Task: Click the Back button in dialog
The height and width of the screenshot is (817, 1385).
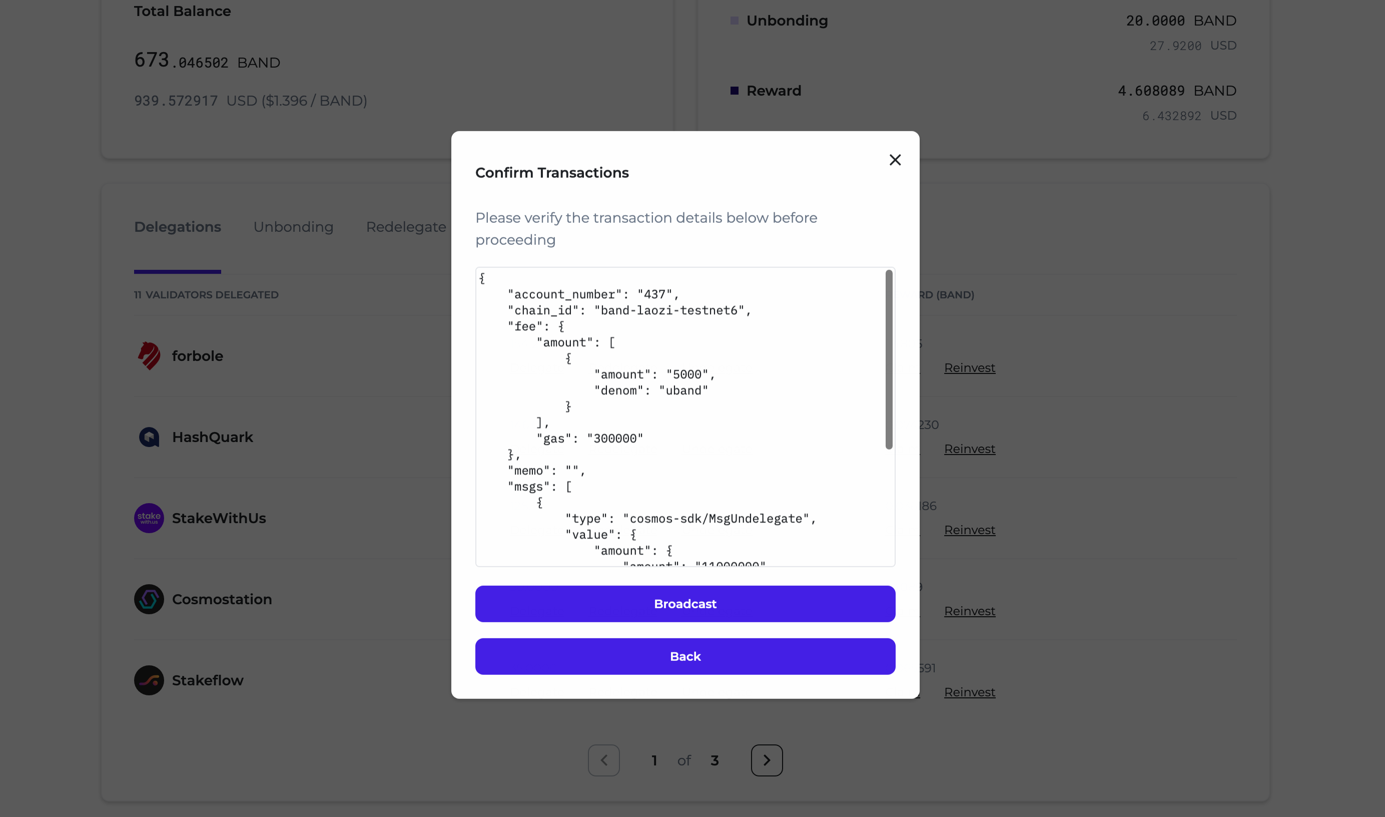Action: [x=685, y=656]
